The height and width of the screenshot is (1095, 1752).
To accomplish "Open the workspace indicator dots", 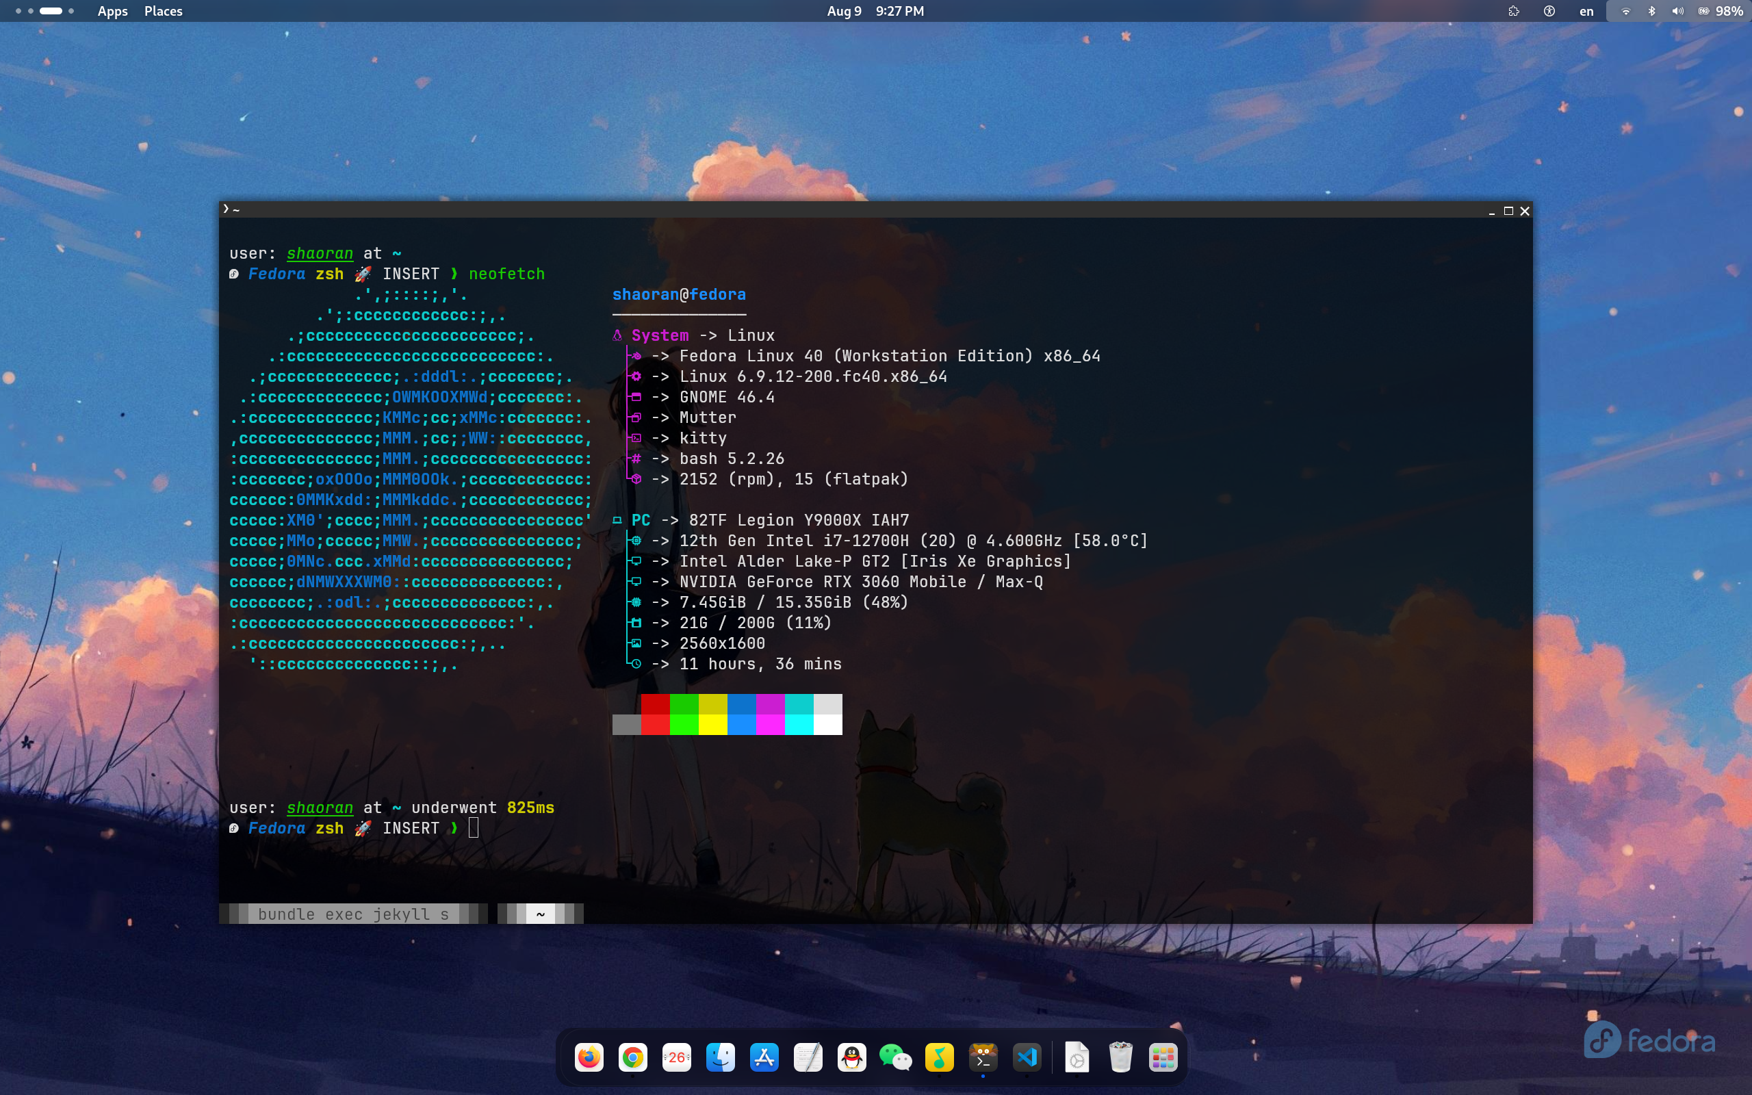I will (44, 11).
